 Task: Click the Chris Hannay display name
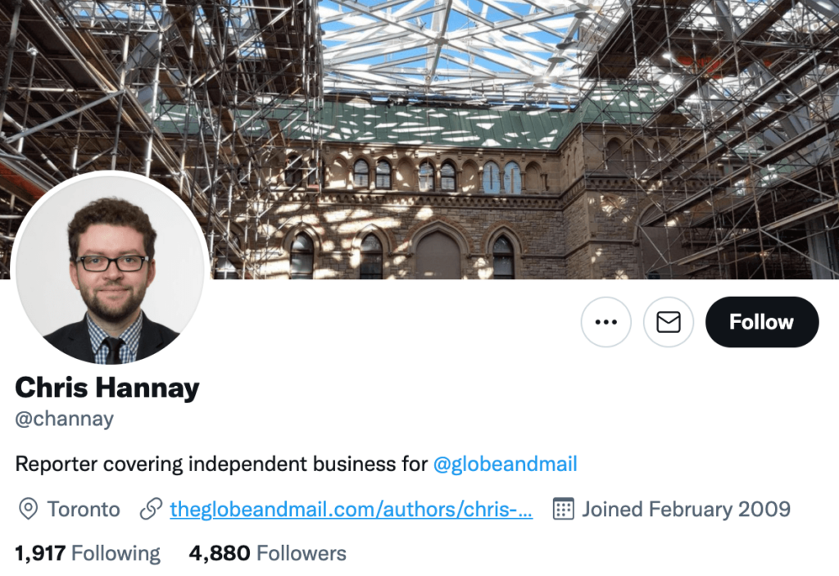107,388
